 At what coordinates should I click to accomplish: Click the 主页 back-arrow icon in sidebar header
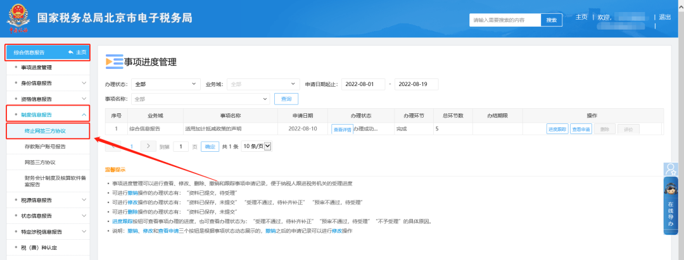tap(72, 52)
